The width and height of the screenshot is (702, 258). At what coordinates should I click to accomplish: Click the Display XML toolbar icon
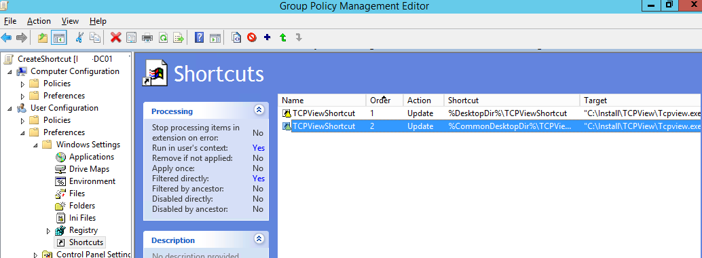pos(236,37)
